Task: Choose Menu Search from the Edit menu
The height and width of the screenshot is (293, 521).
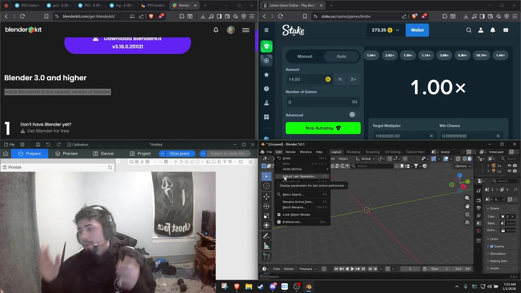Action: [x=302, y=195]
